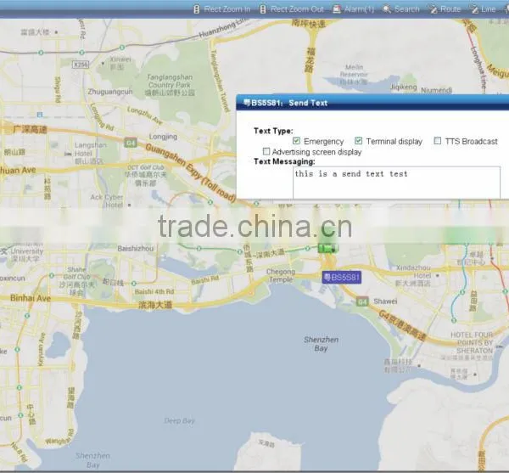This screenshot has width=509, height=473.
Task: Click the X256 road badge
Action: 81,65
